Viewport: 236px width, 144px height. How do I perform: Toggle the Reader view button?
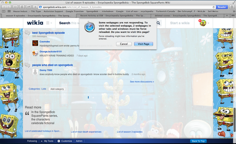click(x=222, y=7)
